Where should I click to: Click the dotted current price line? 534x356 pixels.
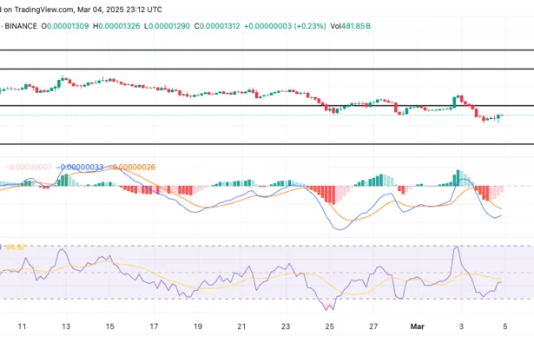[x=260, y=115]
